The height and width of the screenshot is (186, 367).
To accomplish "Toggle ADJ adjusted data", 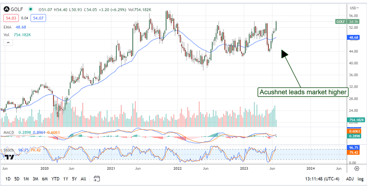I will [350, 179].
